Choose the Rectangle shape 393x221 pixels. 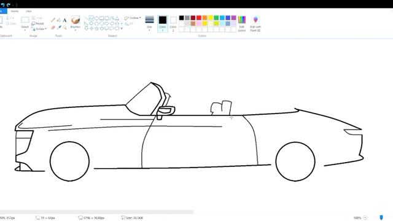tap(101, 18)
